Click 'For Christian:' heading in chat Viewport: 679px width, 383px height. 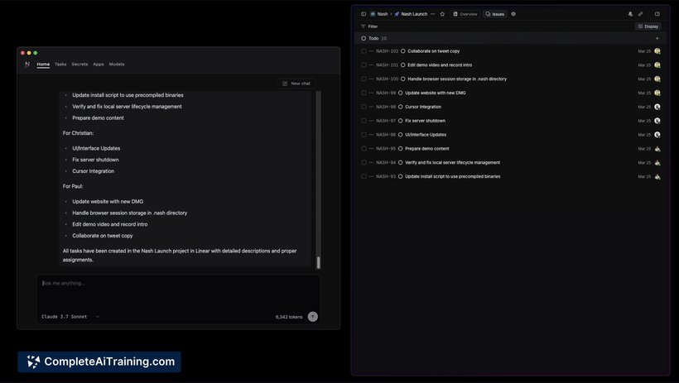(78, 133)
